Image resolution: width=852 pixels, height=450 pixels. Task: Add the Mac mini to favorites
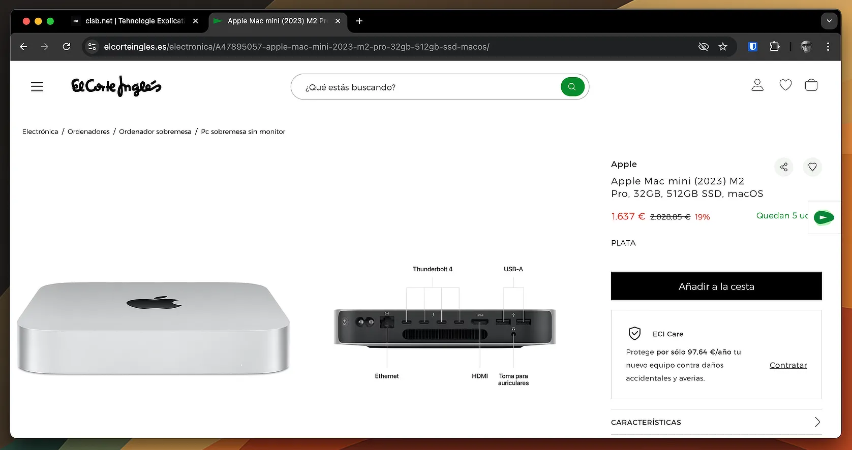pyautogui.click(x=812, y=167)
